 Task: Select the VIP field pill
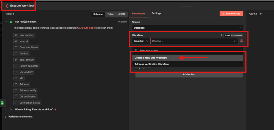(x=19, y=78)
